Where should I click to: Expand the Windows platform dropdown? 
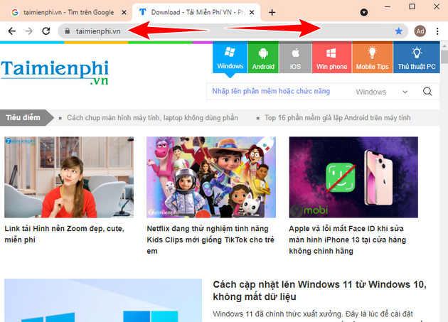click(x=381, y=92)
